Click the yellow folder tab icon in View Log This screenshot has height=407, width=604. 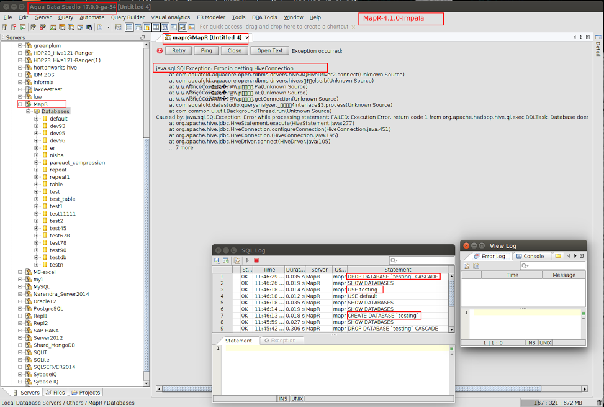(558, 255)
